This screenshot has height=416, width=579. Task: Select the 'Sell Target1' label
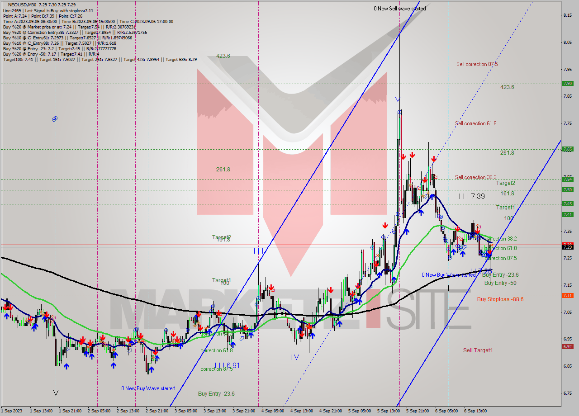pyautogui.click(x=478, y=350)
